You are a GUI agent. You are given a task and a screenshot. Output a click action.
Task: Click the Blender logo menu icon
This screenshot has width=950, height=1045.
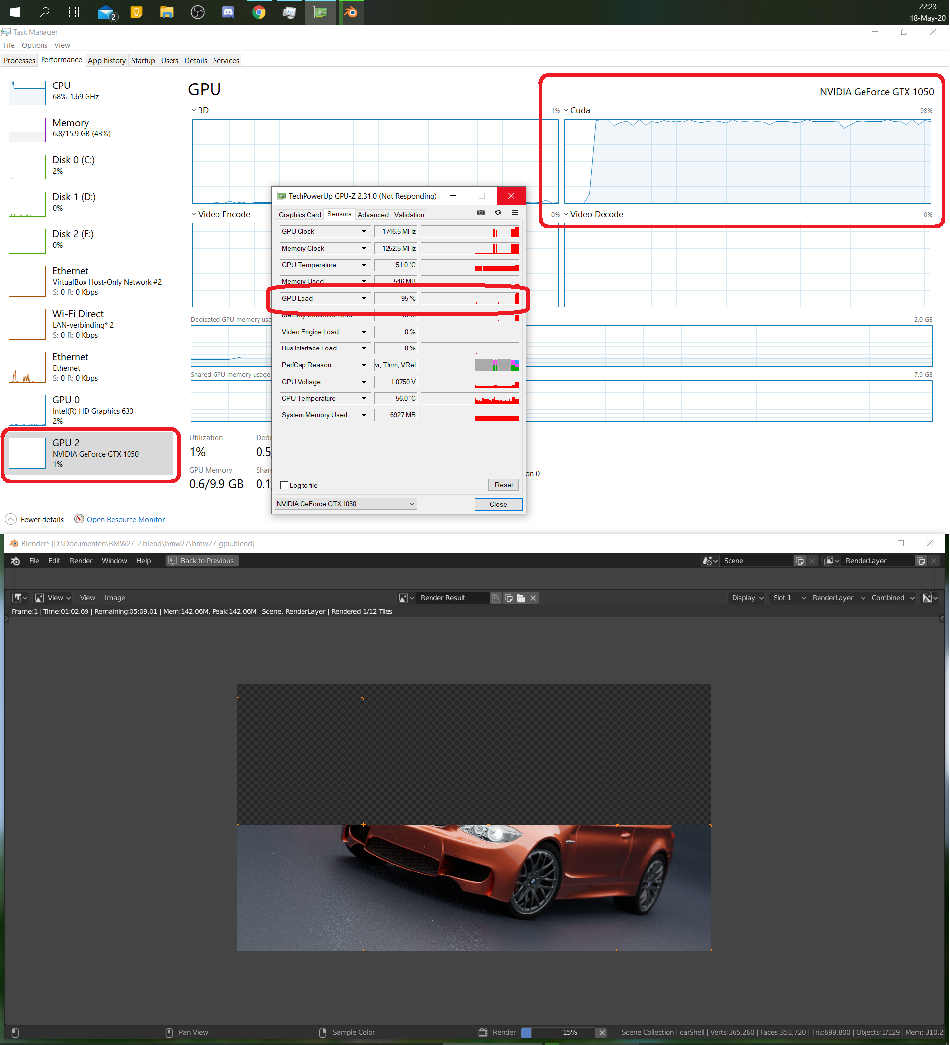[15, 562]
